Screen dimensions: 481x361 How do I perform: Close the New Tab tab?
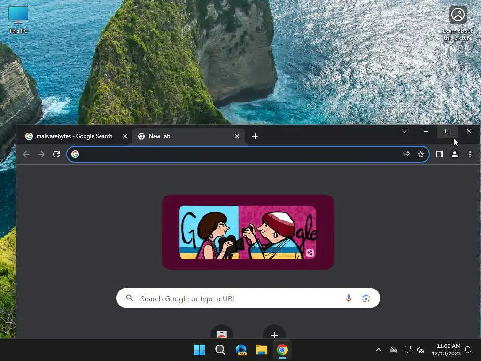pos(237,136)
